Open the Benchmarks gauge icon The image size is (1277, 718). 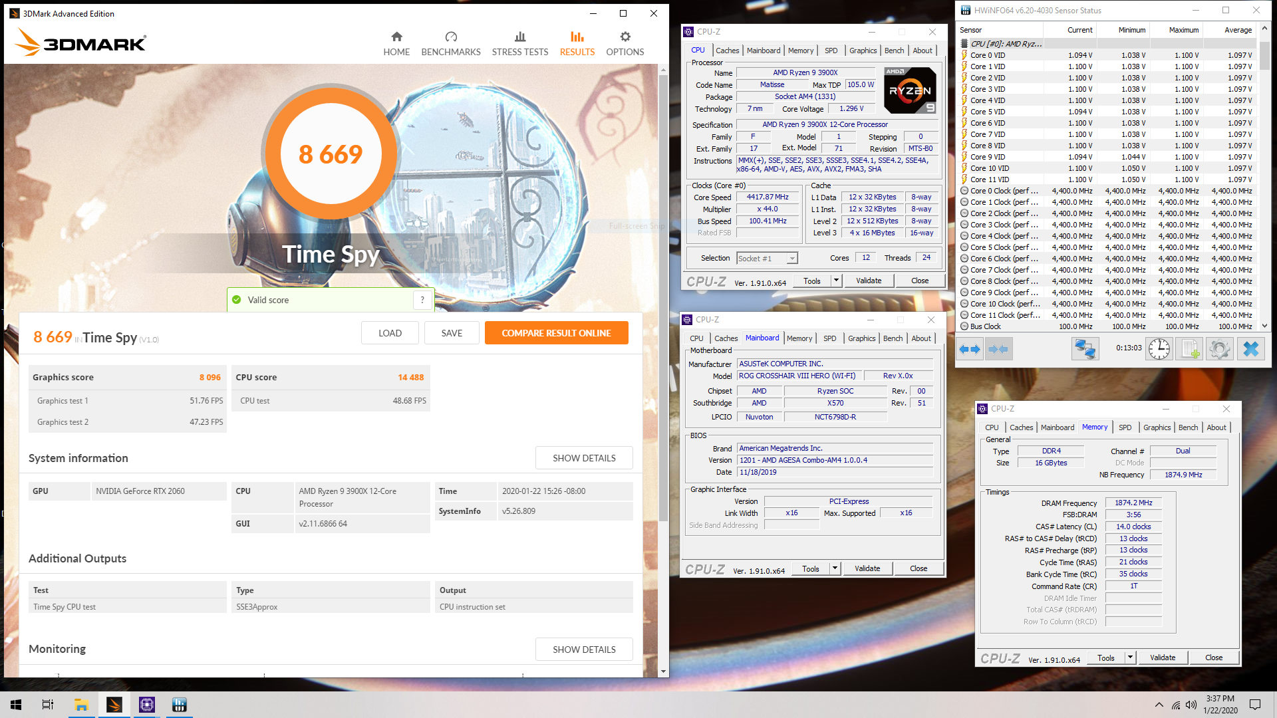[451, 37]
